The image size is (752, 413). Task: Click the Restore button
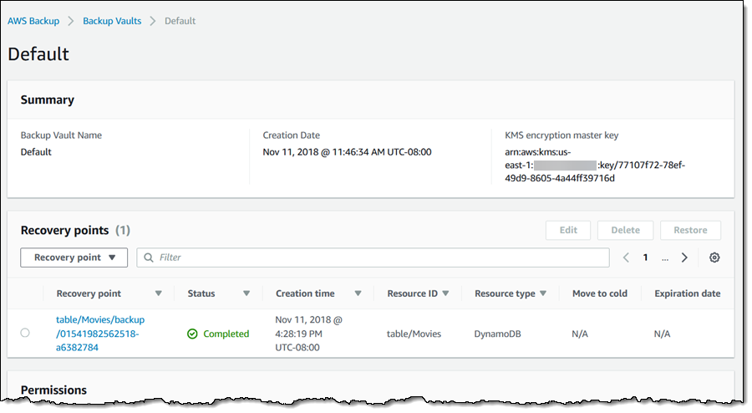(x=690, y=230)
